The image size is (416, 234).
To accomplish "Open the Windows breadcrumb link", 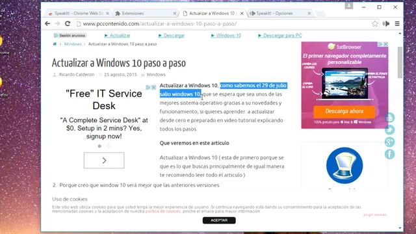I will pyautogui.click(x=73, y=44).
